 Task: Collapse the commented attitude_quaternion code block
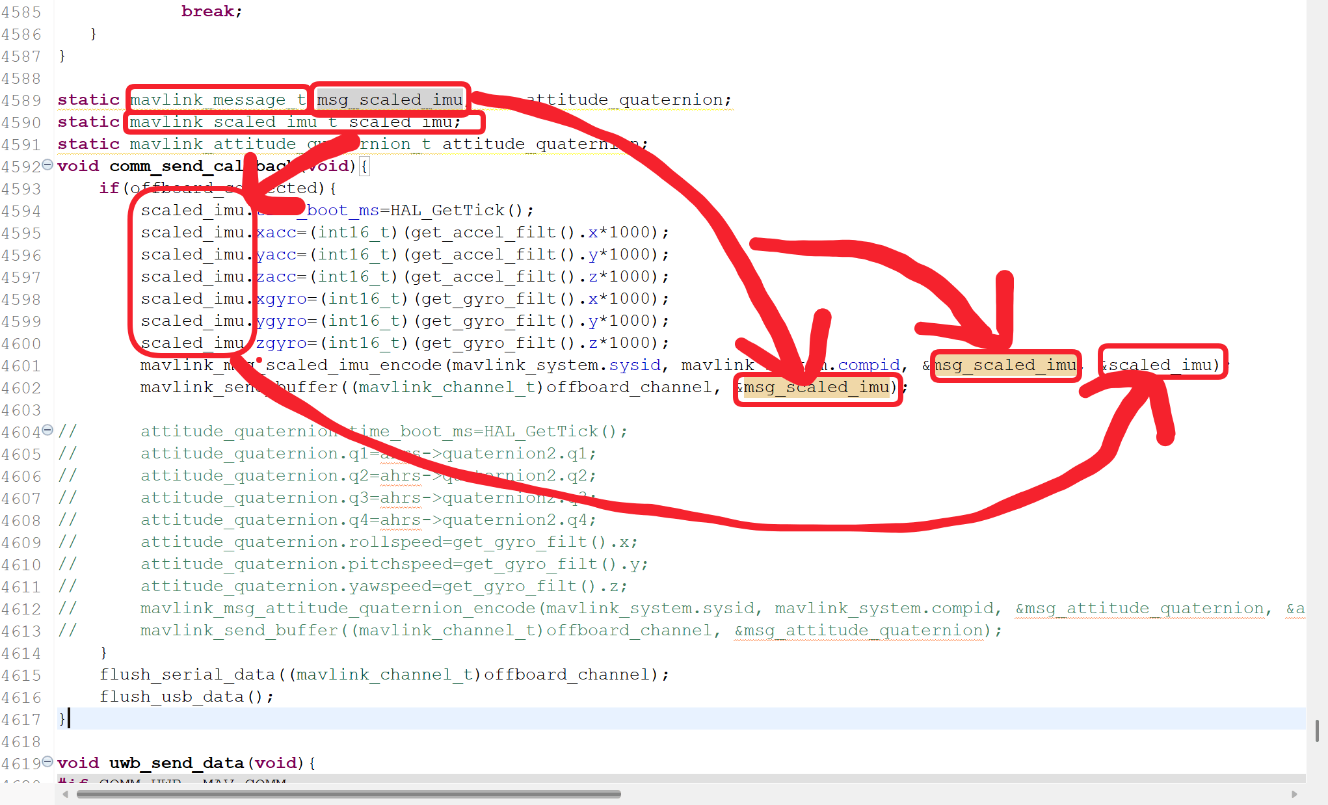click(47, 430)
